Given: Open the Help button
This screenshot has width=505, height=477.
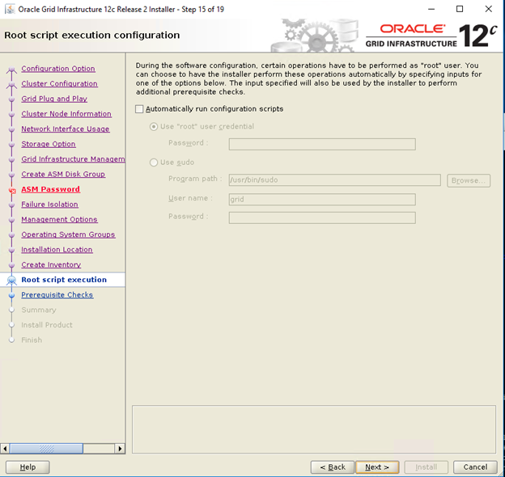Looking at the screenshot, I should click(28, 467).
